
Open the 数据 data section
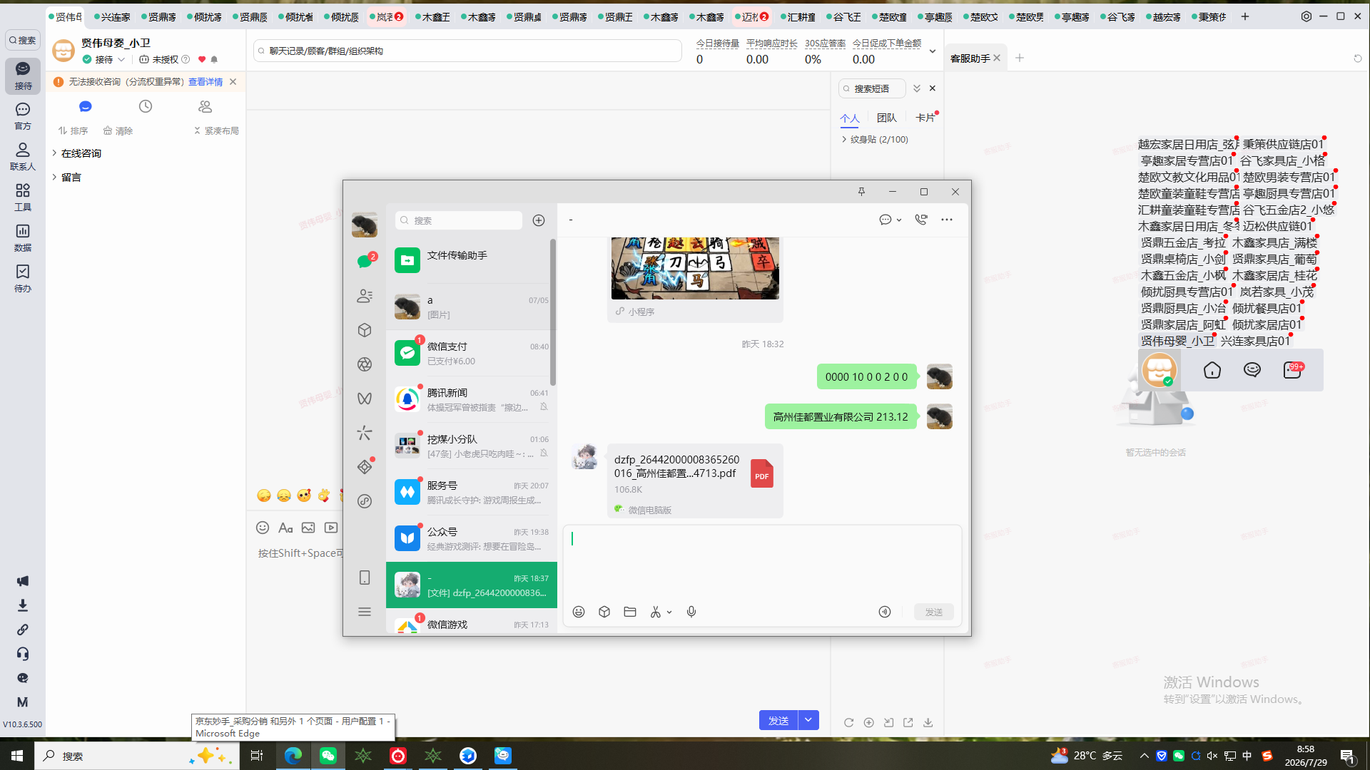23,237
